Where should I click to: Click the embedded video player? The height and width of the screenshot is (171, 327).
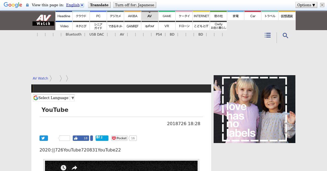(x=121, y=166)
